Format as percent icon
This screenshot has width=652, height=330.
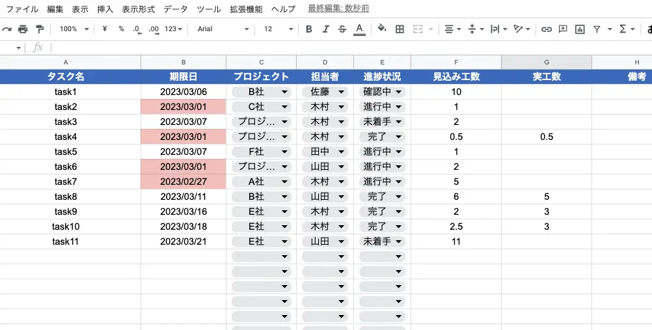click(121, 29)
